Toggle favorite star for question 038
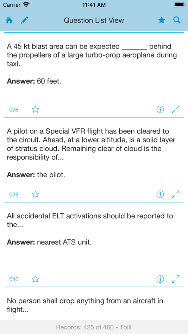 click(x=36, y=110)
